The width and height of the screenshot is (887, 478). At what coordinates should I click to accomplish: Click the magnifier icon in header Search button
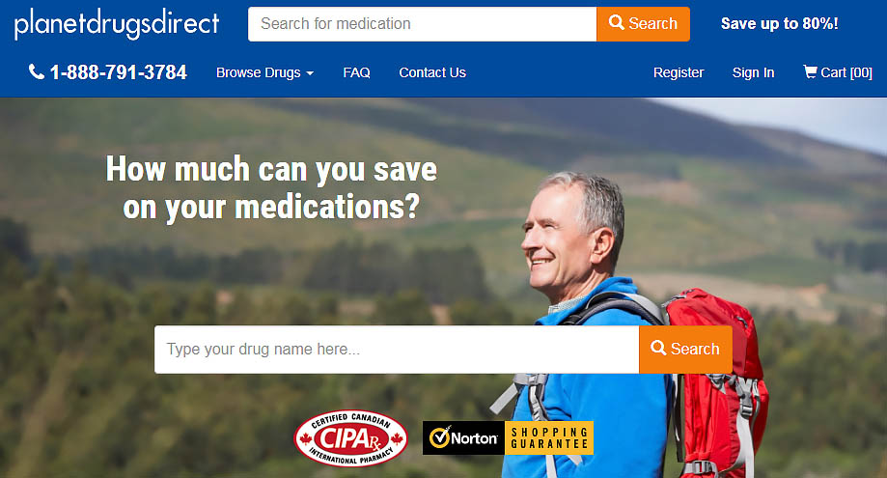pyautogui.click(x=616, y=22)
